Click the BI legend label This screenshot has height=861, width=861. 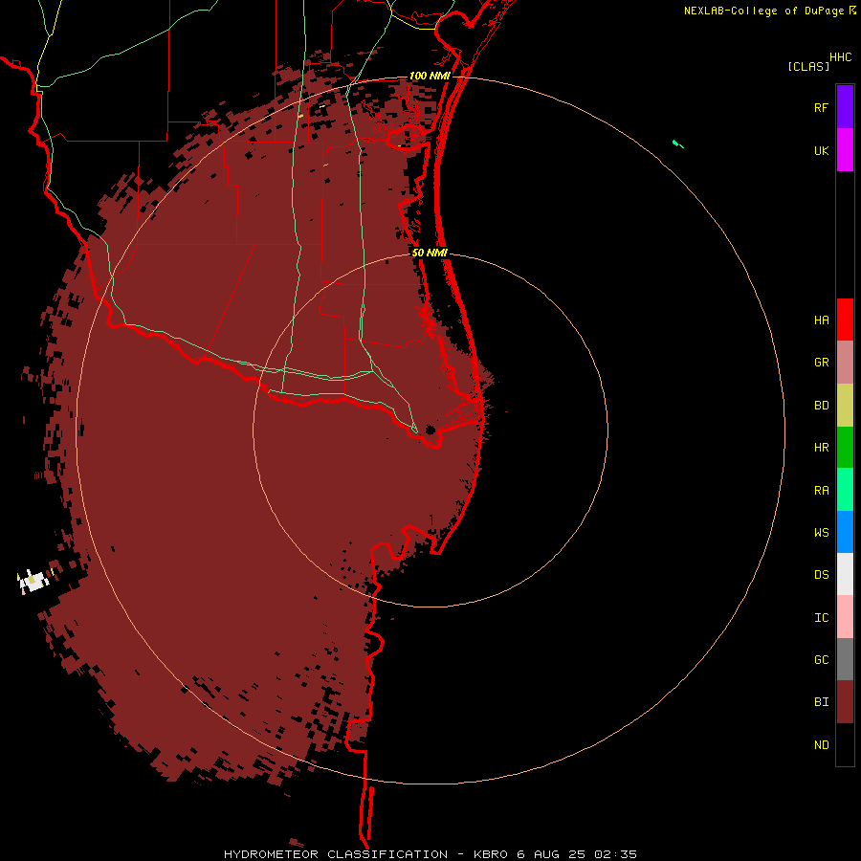[821, 702]
